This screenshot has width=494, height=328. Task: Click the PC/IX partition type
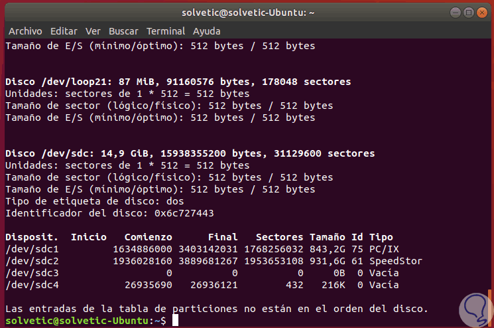(x=384, y=249)
